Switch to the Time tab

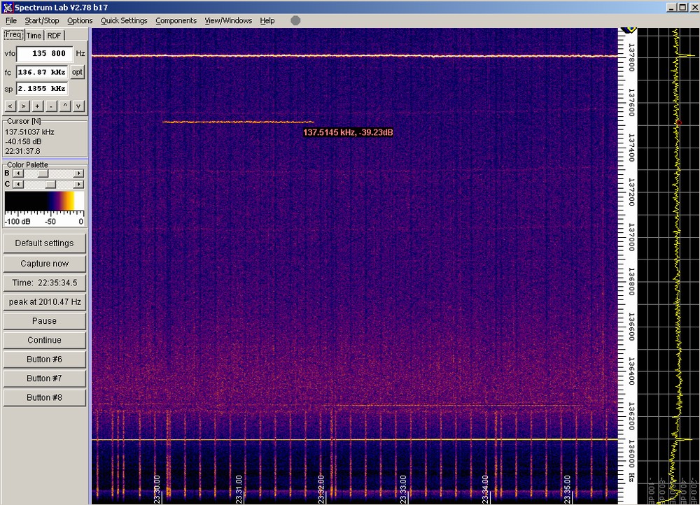pos(34,36)
